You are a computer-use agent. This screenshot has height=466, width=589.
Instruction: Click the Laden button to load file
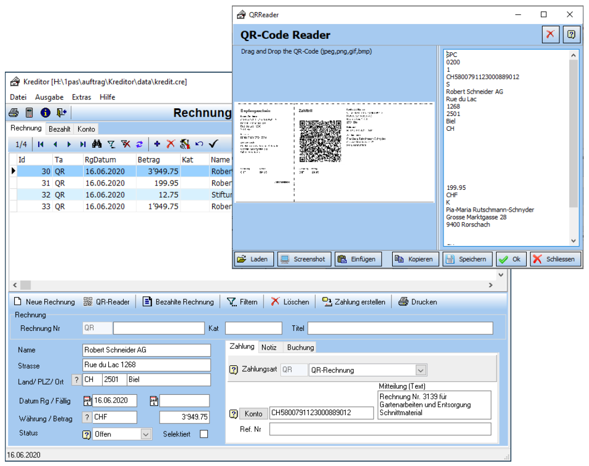253,259
